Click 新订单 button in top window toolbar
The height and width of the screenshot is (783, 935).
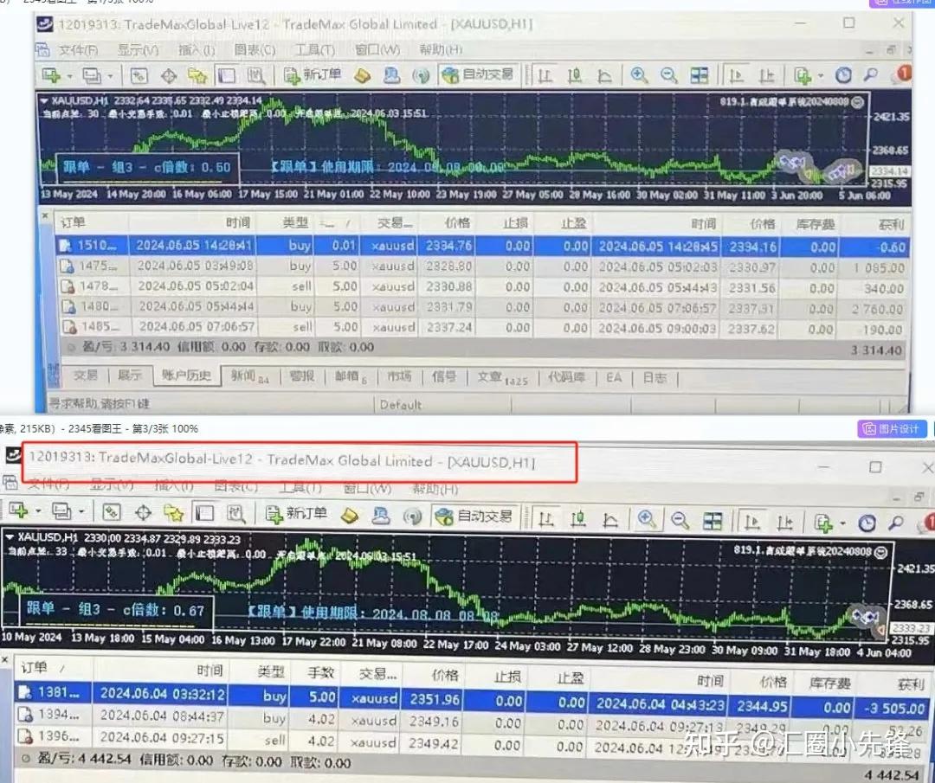(x=313, y=75)
